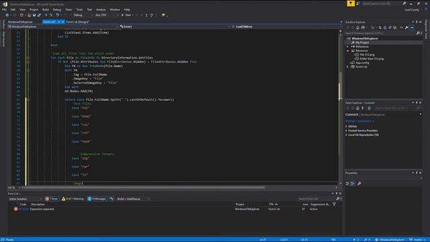Toggle Preview Selected Items in Solution Explorer
Screen dimensions: 430x242
pos(412,28)
